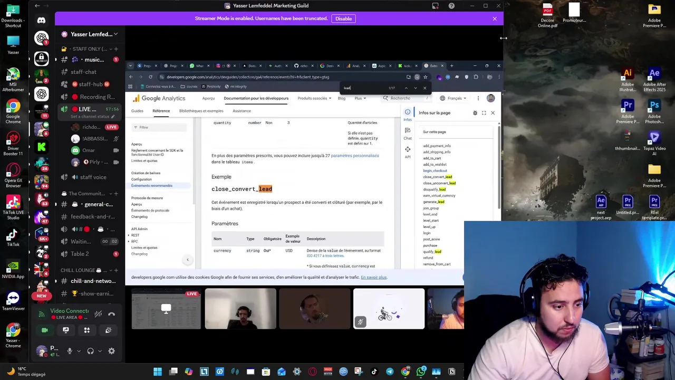Open Discord user settings gear
This screenshot has height=380, width=675.
[x=111, y=351]
